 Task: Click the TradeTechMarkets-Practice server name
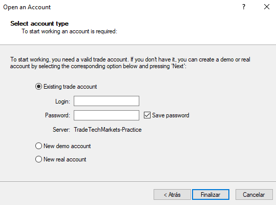[108, 130]
